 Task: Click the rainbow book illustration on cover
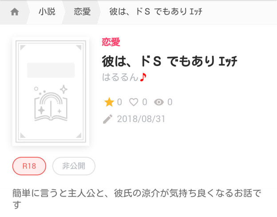(x=51, y=103)
